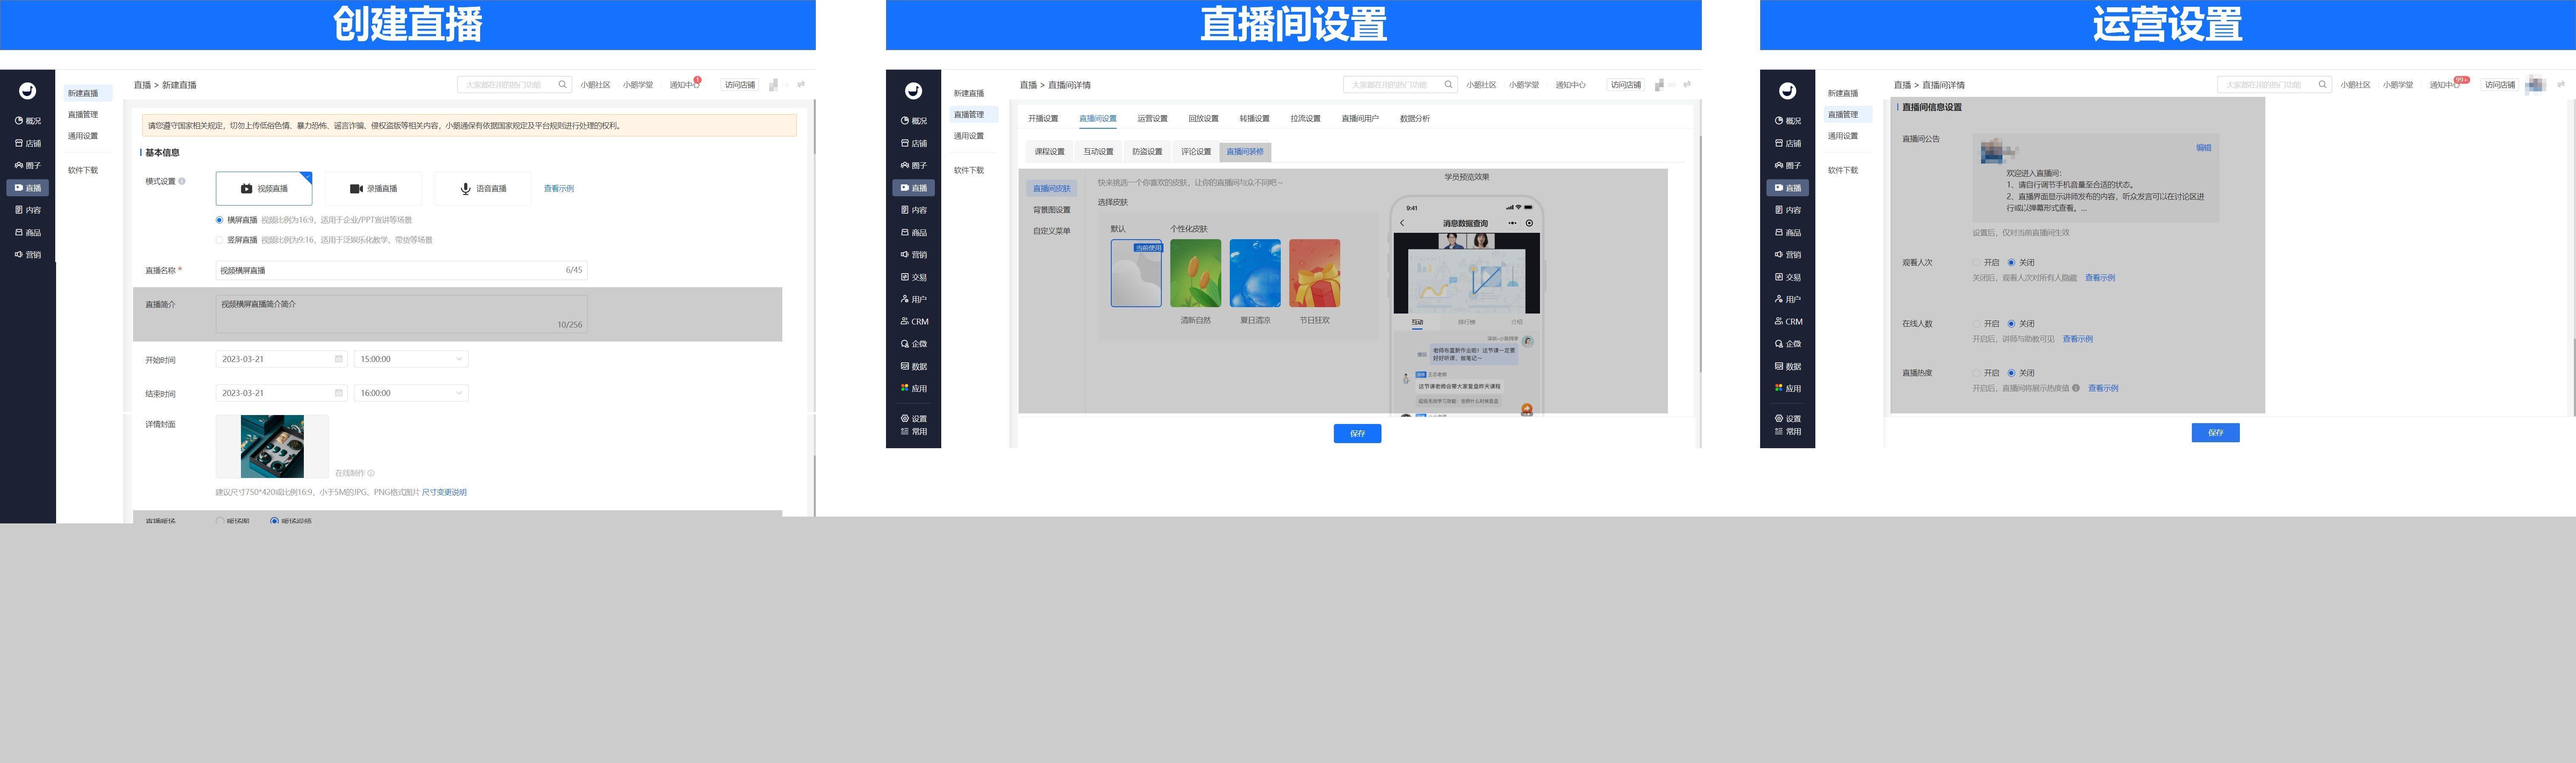Choose 录播直播 mode button
The image size is (2576, 763).
point(373,188)
